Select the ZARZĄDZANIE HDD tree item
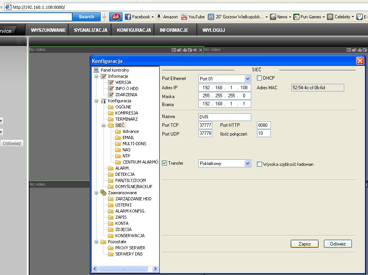 (x=133, y=199)
